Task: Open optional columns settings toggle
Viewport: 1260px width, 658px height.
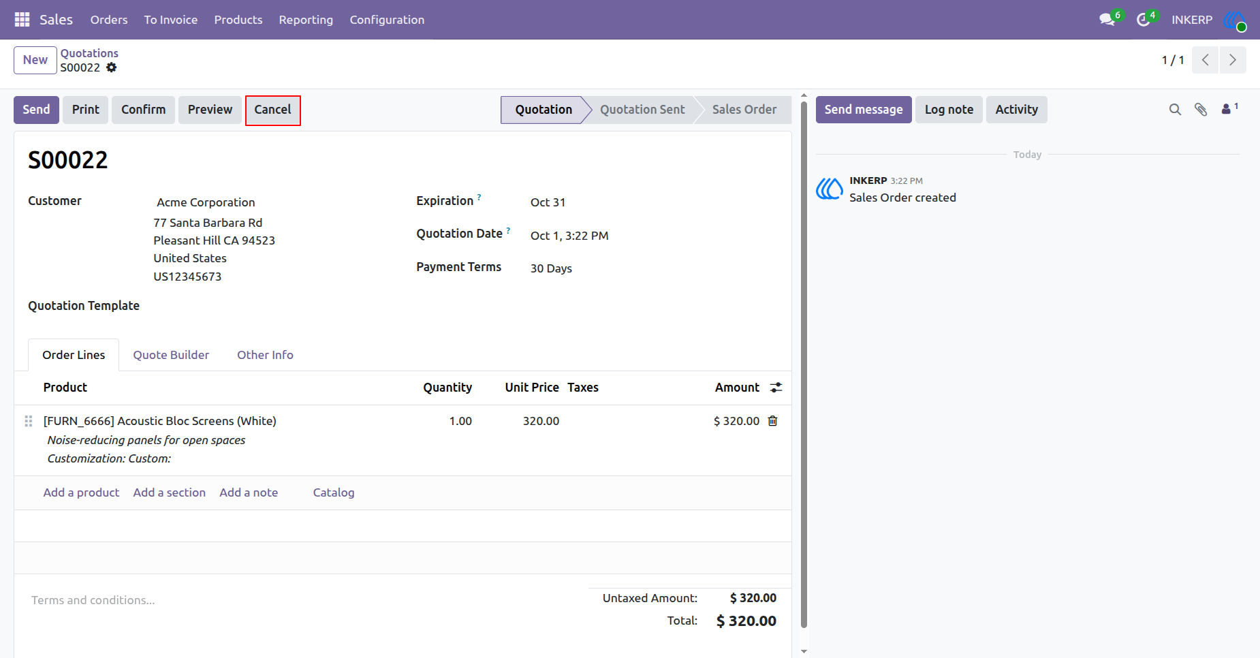Action: pos(776,388)
